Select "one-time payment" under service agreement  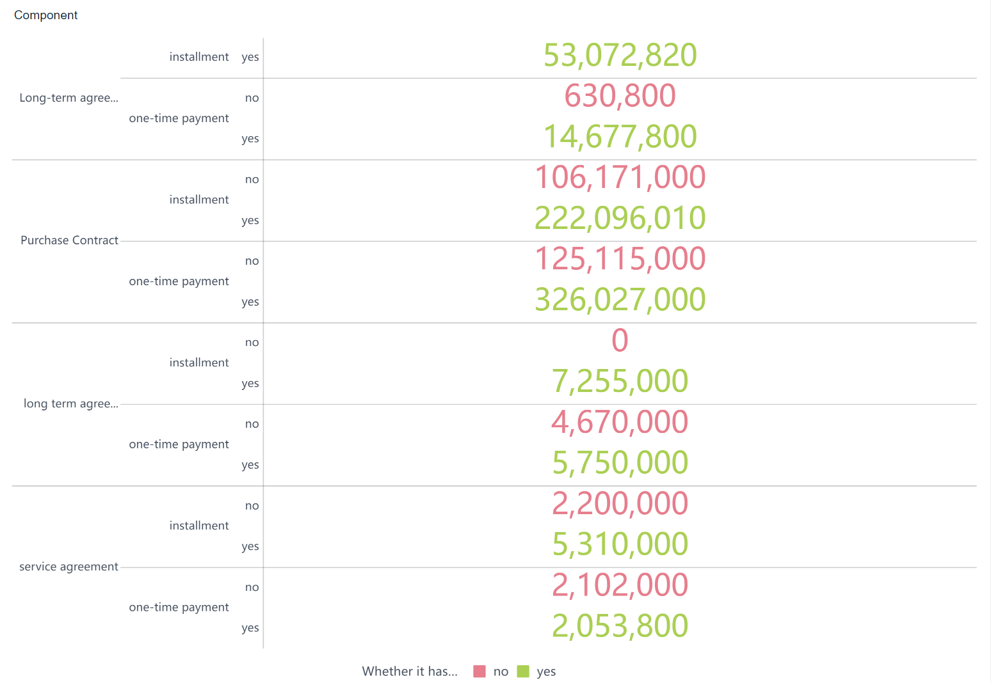pos(179,608)
